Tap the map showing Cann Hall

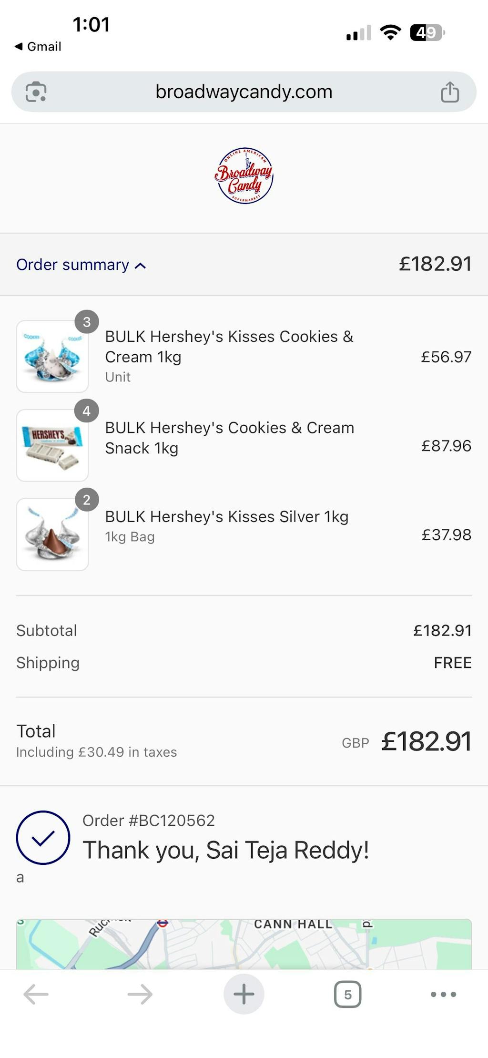[x=244, y=944]
